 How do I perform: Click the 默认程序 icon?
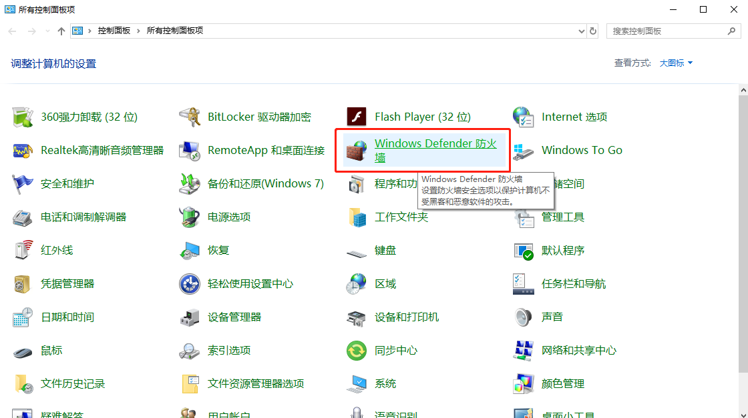coord(524,251)
